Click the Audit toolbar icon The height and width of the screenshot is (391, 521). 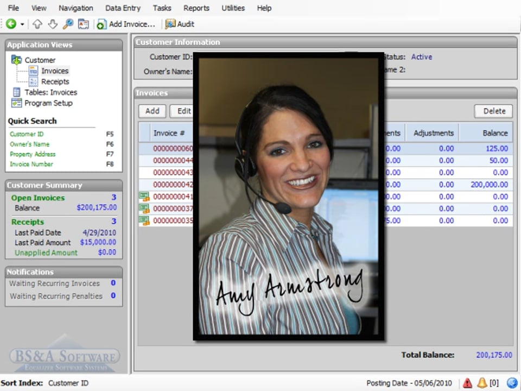[170, 24]
